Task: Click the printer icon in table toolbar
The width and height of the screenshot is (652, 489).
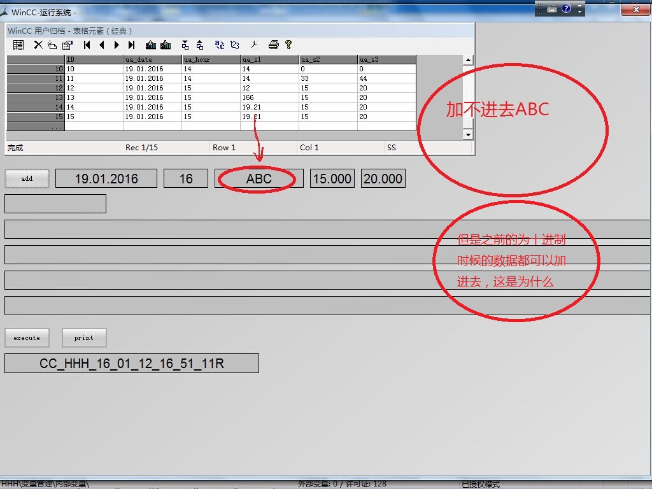Action: (274, 45)
